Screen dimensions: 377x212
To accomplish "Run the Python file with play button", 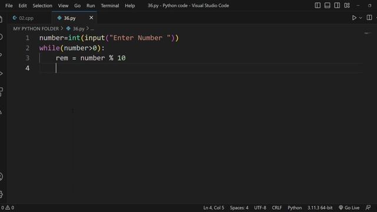I will (x=354, y=18).
